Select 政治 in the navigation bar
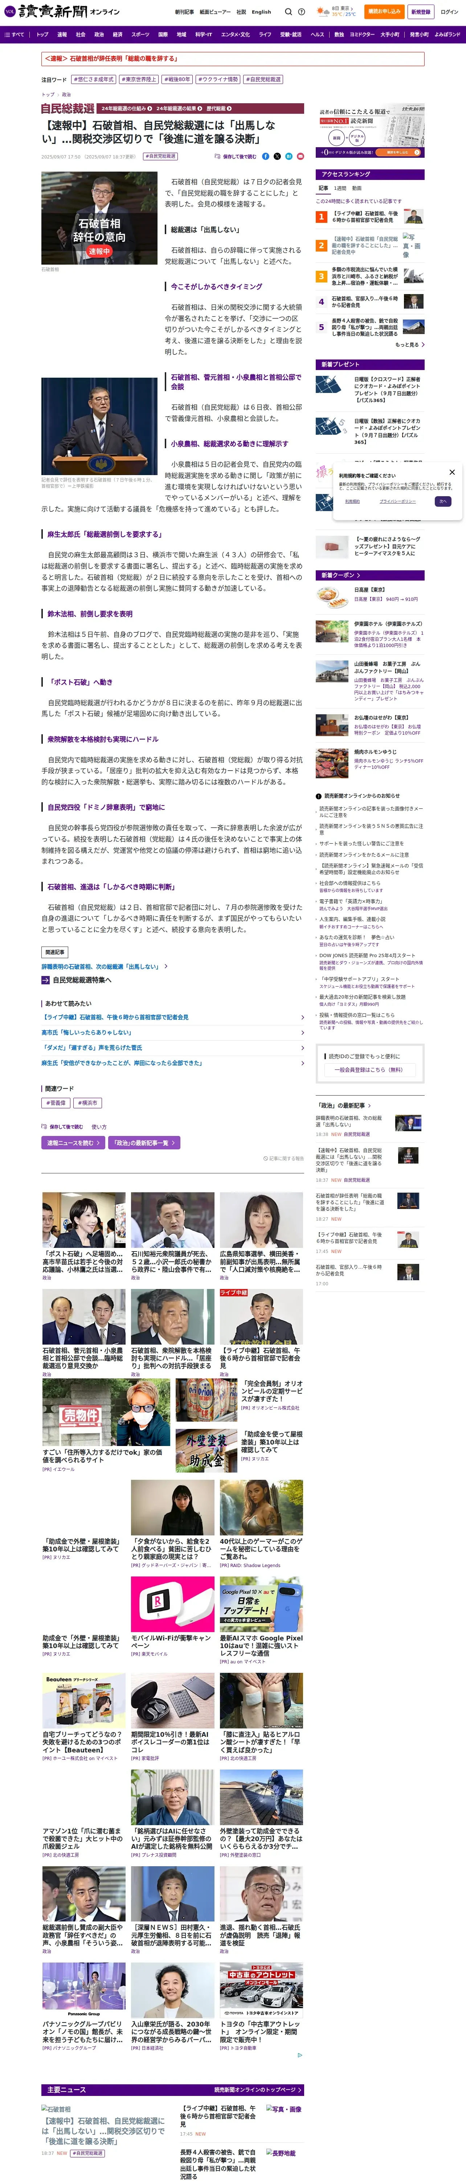466x2181 pixels. pyautogui.click(x=99, y=35)
